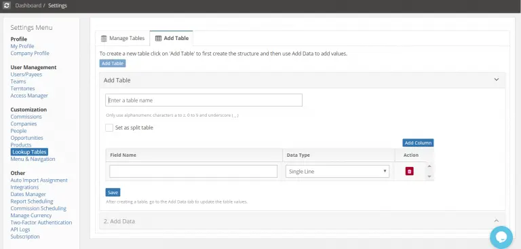
Task: Delete the column row using red trash icon
Action: [x=409, y=171]
